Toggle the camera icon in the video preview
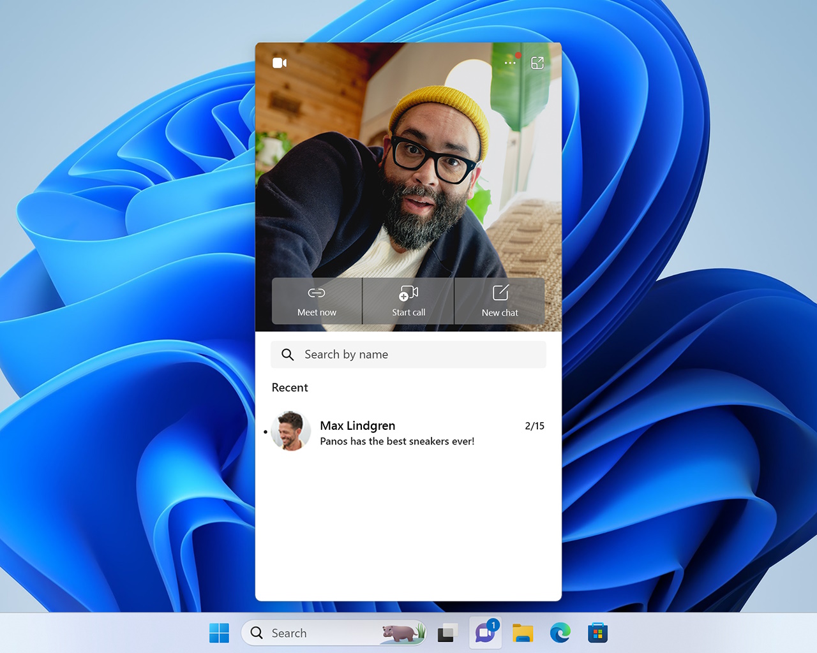 280,62
